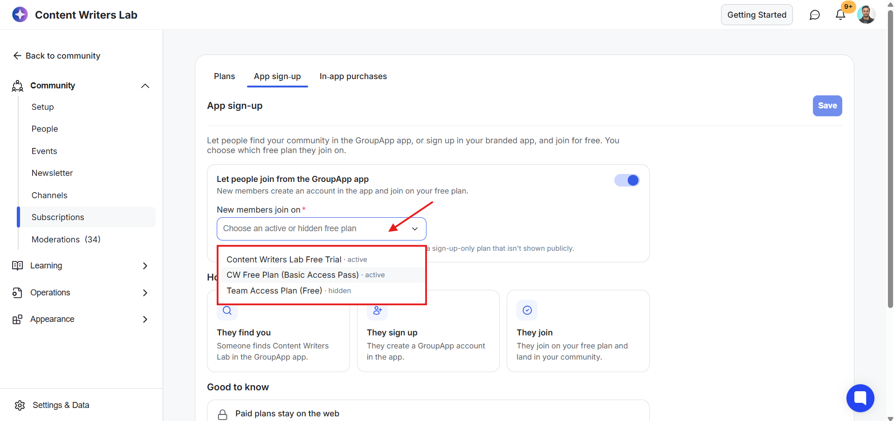Toggle Let people join from the GroupApp app switch
The image size is (894, 421).
[x=627, y=180]
